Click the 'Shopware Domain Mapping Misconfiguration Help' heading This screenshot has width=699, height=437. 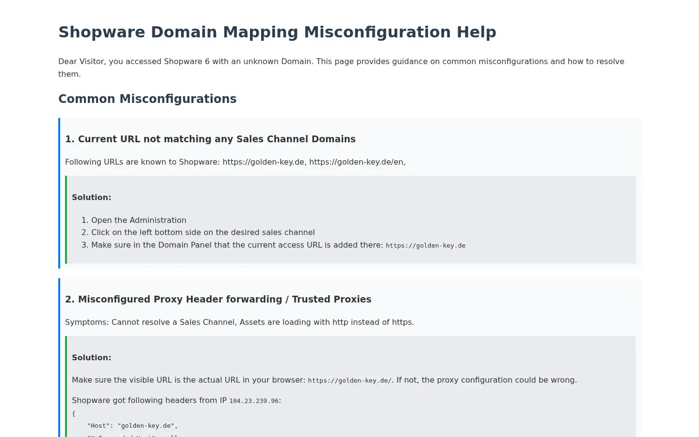click(277, 32)
